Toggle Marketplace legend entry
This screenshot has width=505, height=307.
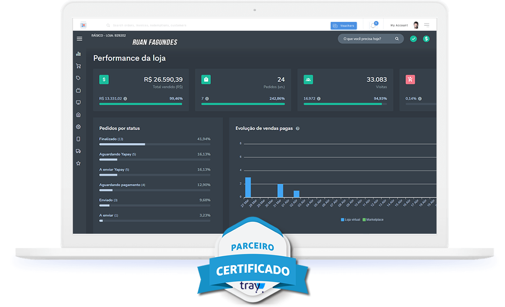click(373, 220)
